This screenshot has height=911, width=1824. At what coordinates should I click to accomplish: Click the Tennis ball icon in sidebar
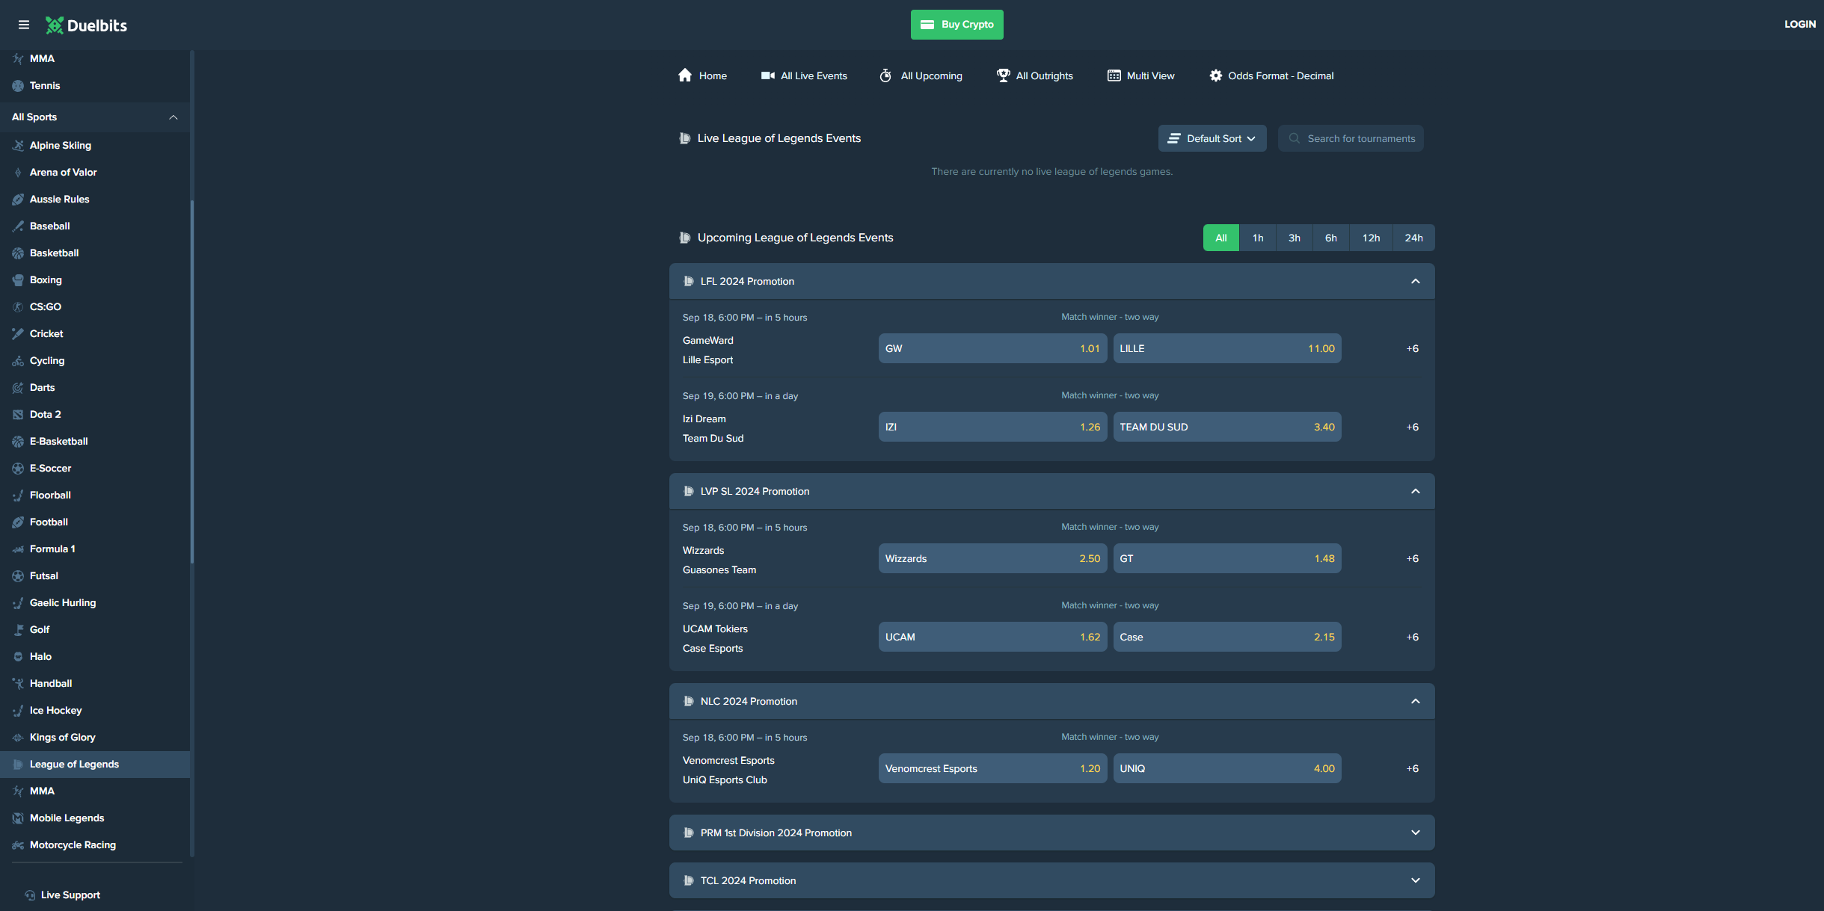[18, 86]
